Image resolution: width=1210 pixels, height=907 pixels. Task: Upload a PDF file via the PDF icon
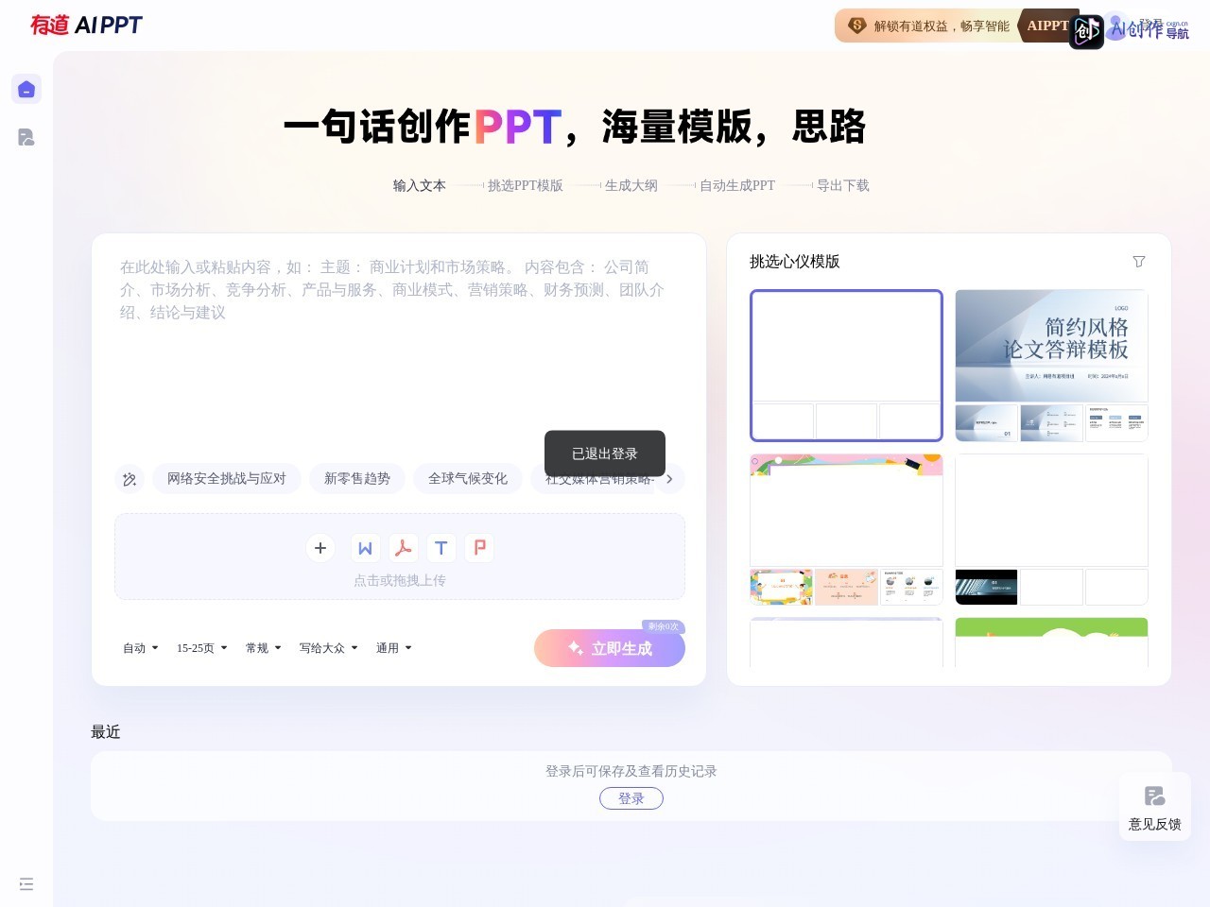(x=403, y=548)
